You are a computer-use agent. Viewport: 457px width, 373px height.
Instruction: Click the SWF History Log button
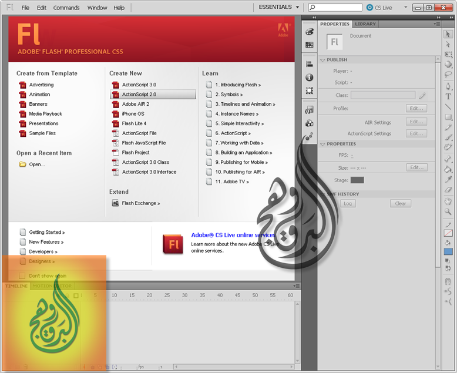(348, 203)
